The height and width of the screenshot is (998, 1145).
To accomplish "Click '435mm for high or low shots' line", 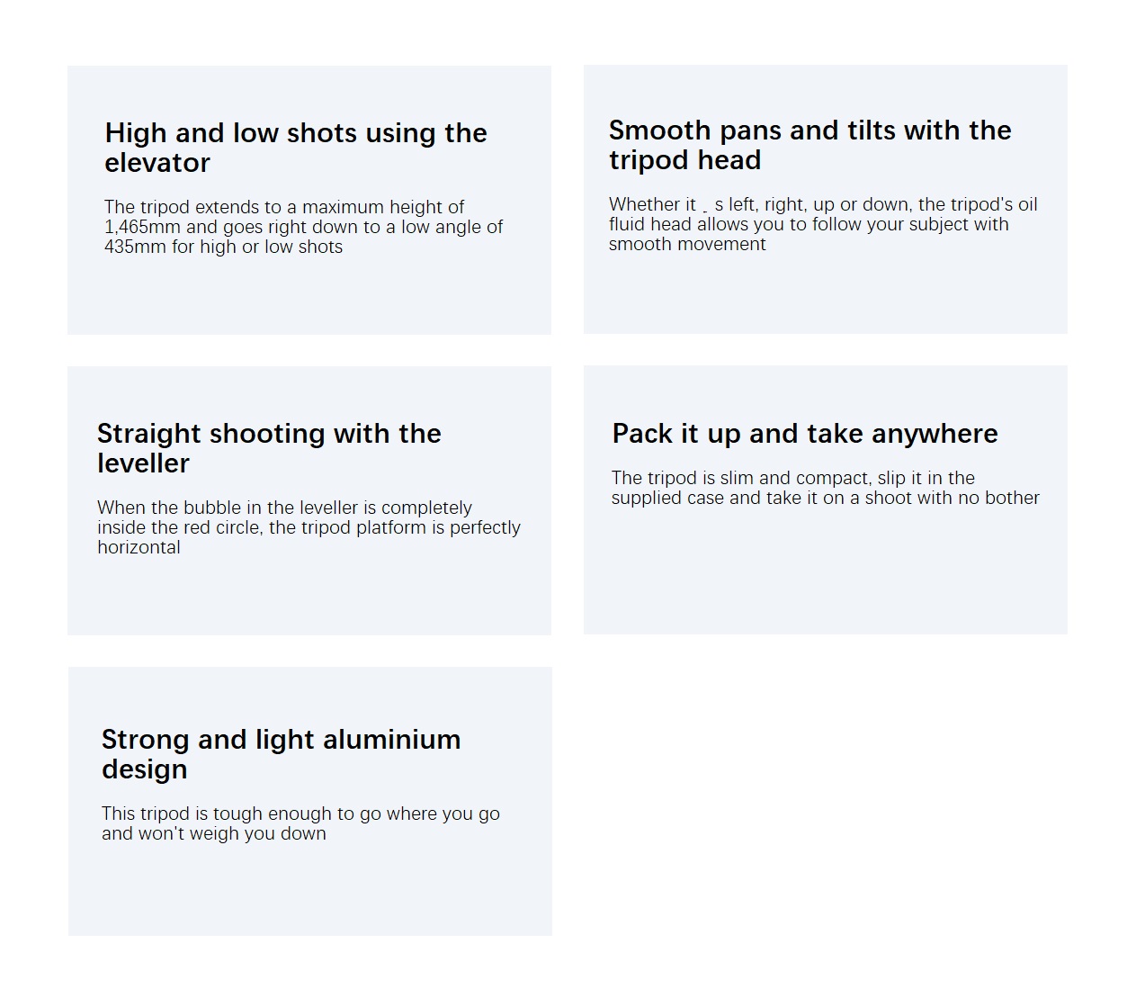I will click(x=223, y=247).
